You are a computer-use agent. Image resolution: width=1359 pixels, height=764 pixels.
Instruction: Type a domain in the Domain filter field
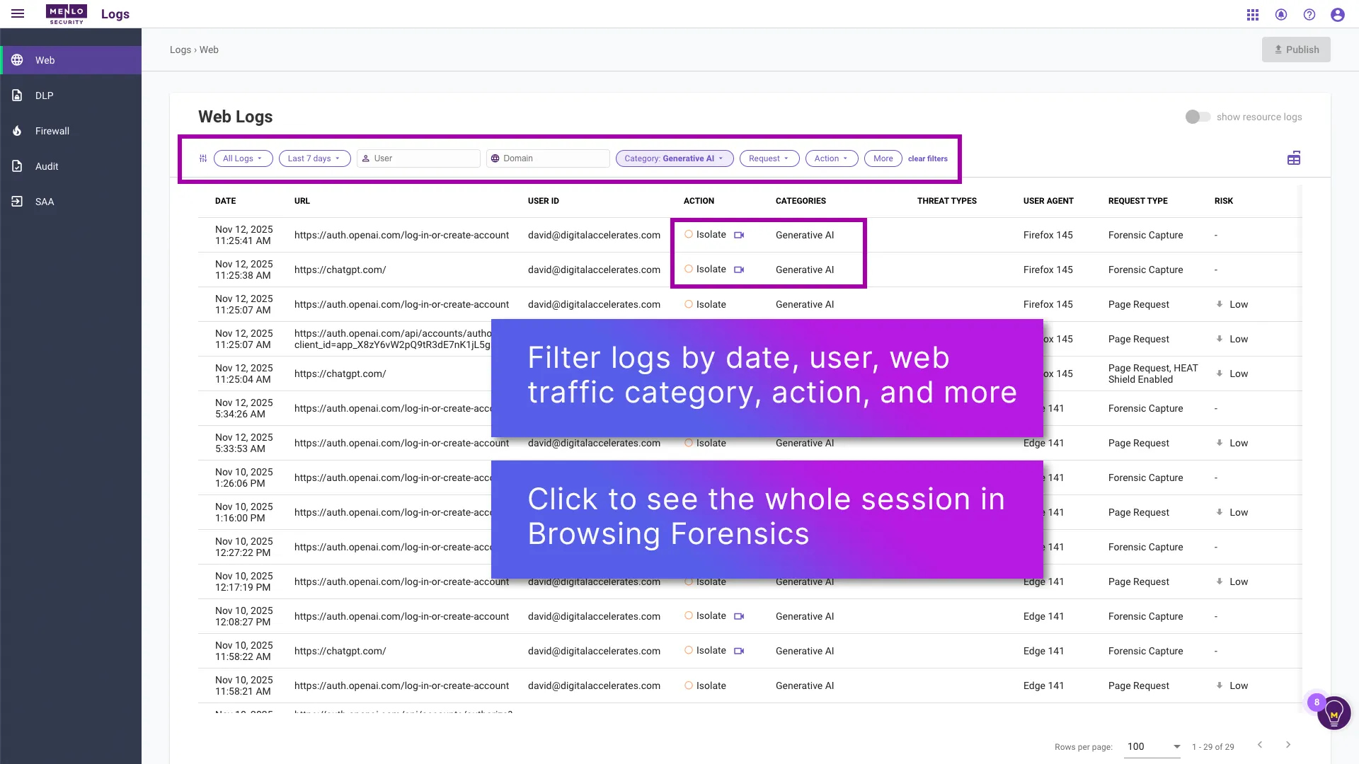[x=549, y=158]
